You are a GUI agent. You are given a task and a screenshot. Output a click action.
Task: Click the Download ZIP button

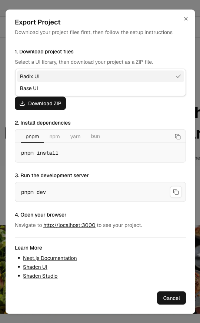pos(40,103)
